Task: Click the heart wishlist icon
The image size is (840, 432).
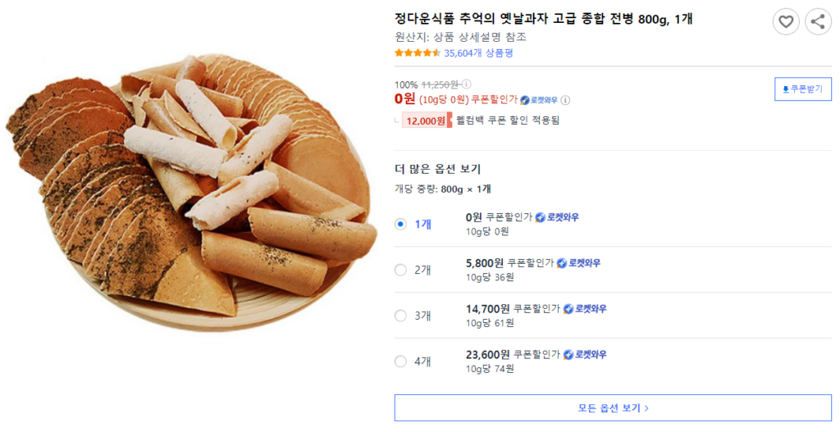Action: coord(786,22)
